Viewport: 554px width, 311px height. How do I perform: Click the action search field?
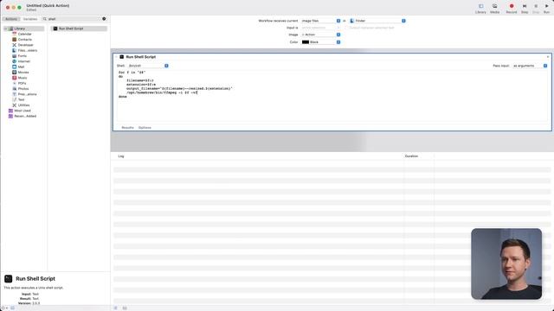74,19
